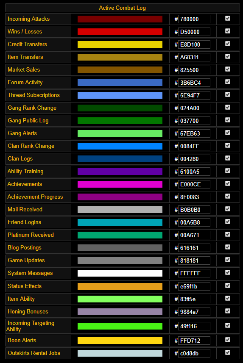Focus the Clan Logs hex input 004280
Screen dimensions: 243x363
194,159
